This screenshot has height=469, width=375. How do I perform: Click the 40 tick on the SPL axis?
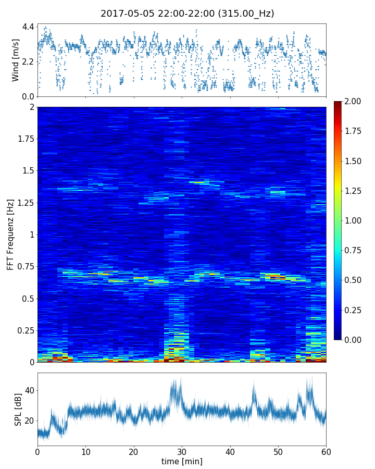point(29,390)
